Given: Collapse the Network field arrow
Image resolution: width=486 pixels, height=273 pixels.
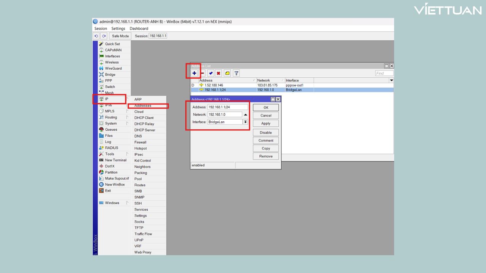Looking at the screenshot, I should (x=245, y=115).
